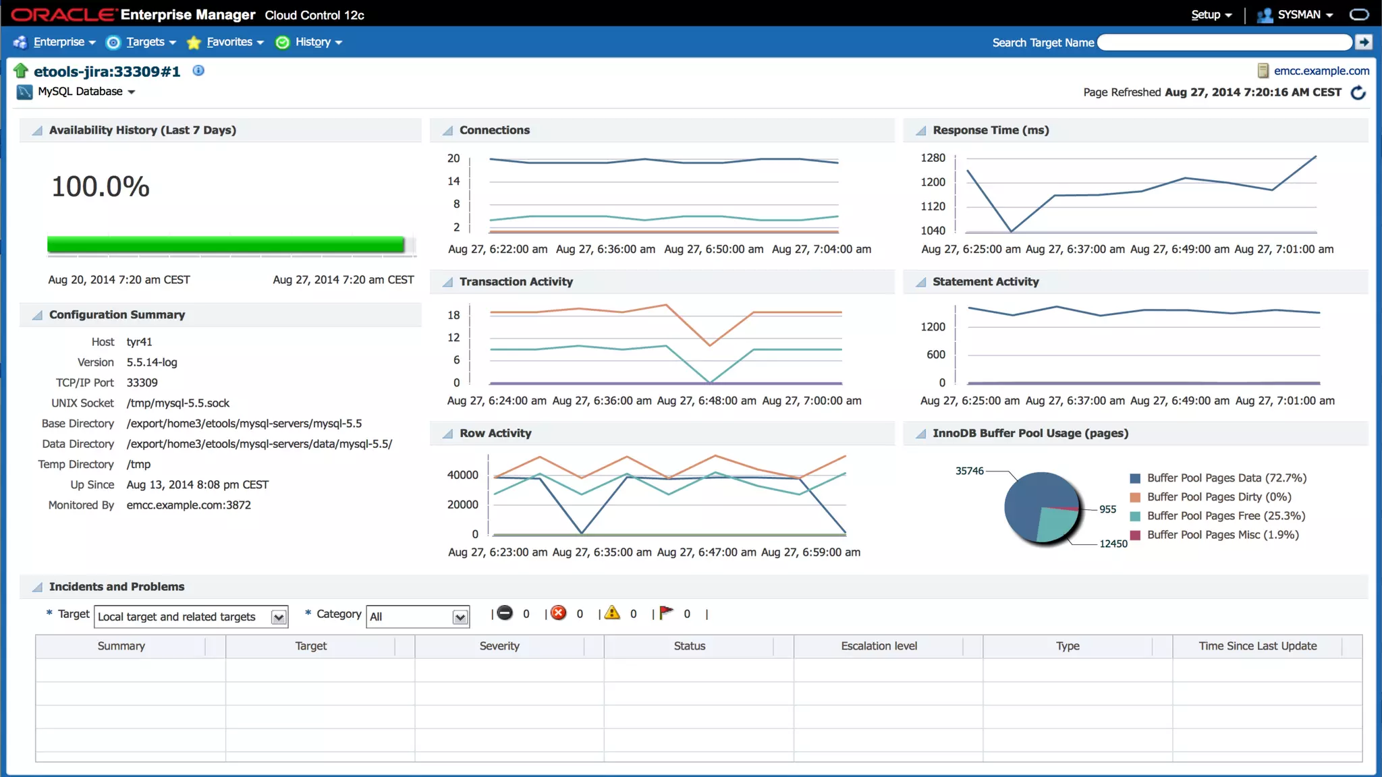Click the escalated incidents flag icon
The height and width of the screenshot is (777, 1382).
pyautogui.click(x=666, y=612)
